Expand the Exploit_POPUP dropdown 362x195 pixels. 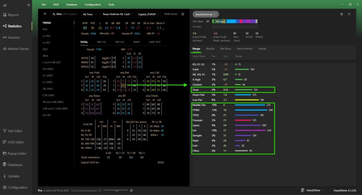148,14
